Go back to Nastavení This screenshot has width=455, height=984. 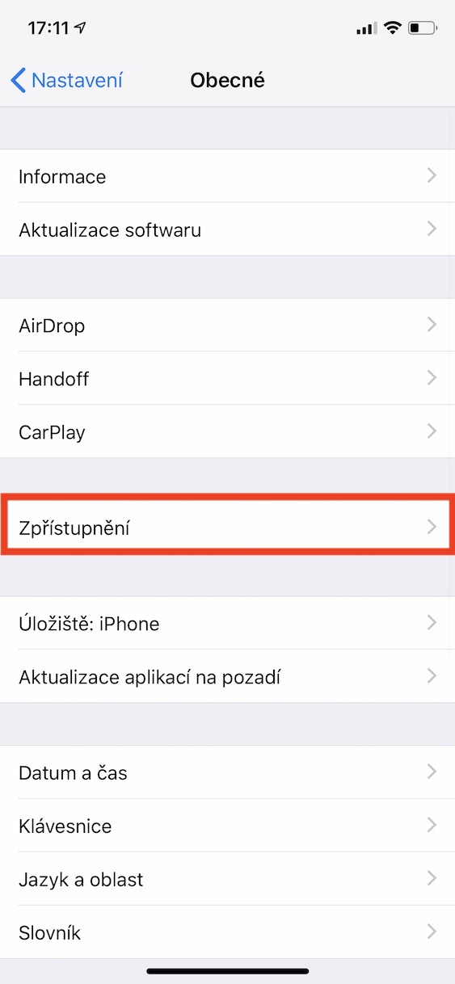[x=67, y=81]
